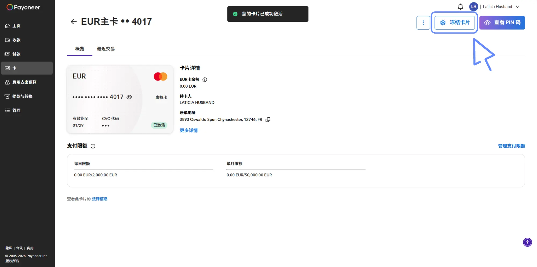This screenshot has width=537, height=267.
Task: Open the 主页 home sidebar item
Action: coord(27,26)
